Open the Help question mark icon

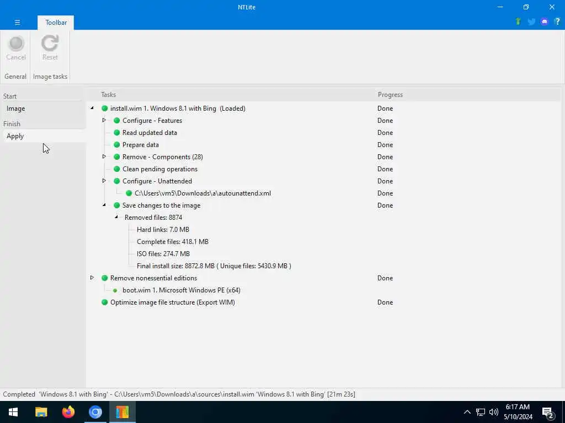[x=557, y=21]
